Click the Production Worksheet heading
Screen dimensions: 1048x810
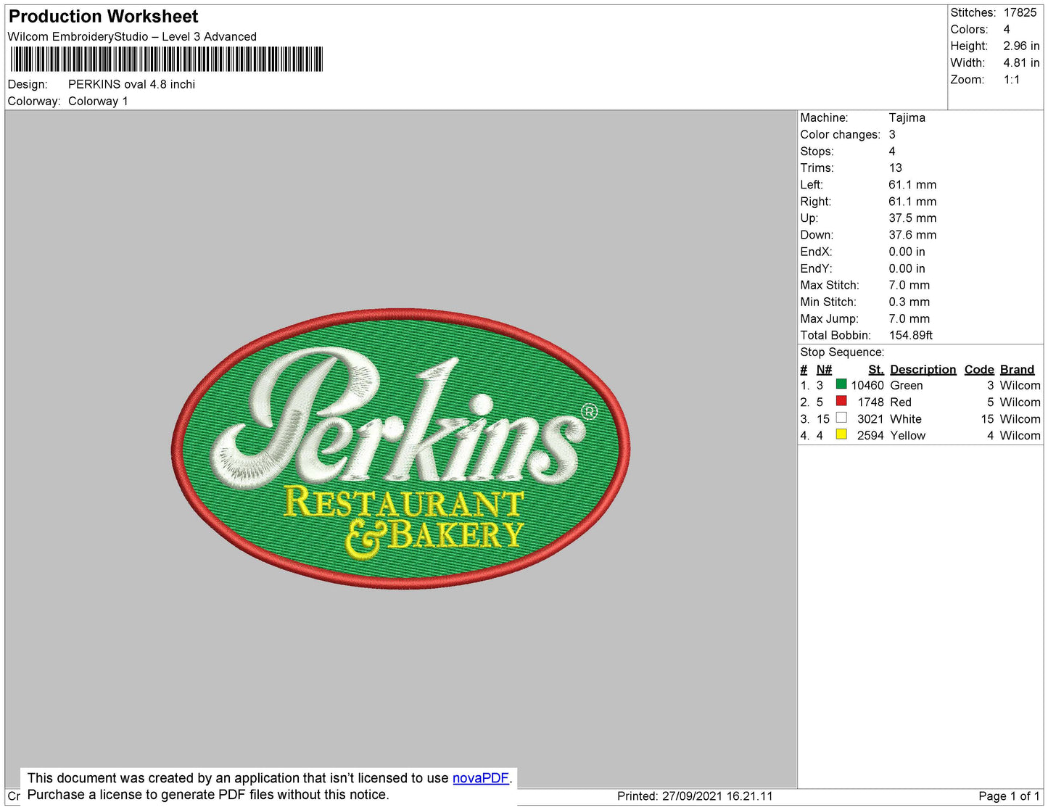click(x=103, y=17)
